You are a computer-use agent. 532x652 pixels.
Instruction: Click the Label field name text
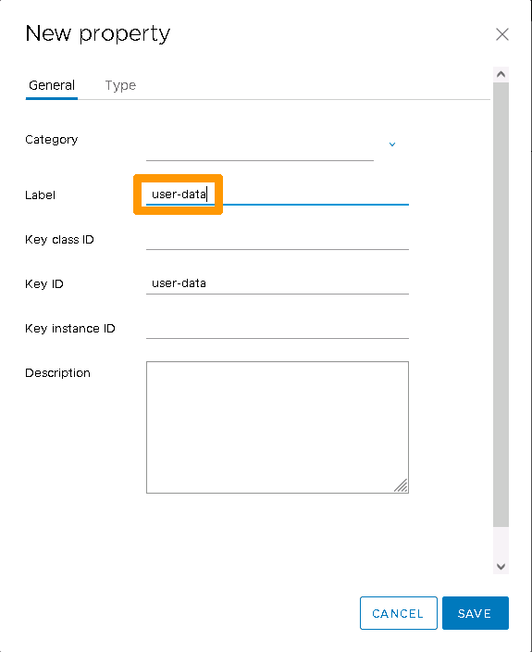(41, 195)
